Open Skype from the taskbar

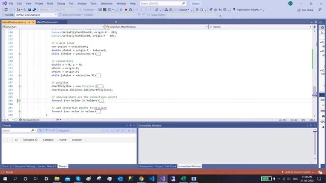click(x=78, y=178)
